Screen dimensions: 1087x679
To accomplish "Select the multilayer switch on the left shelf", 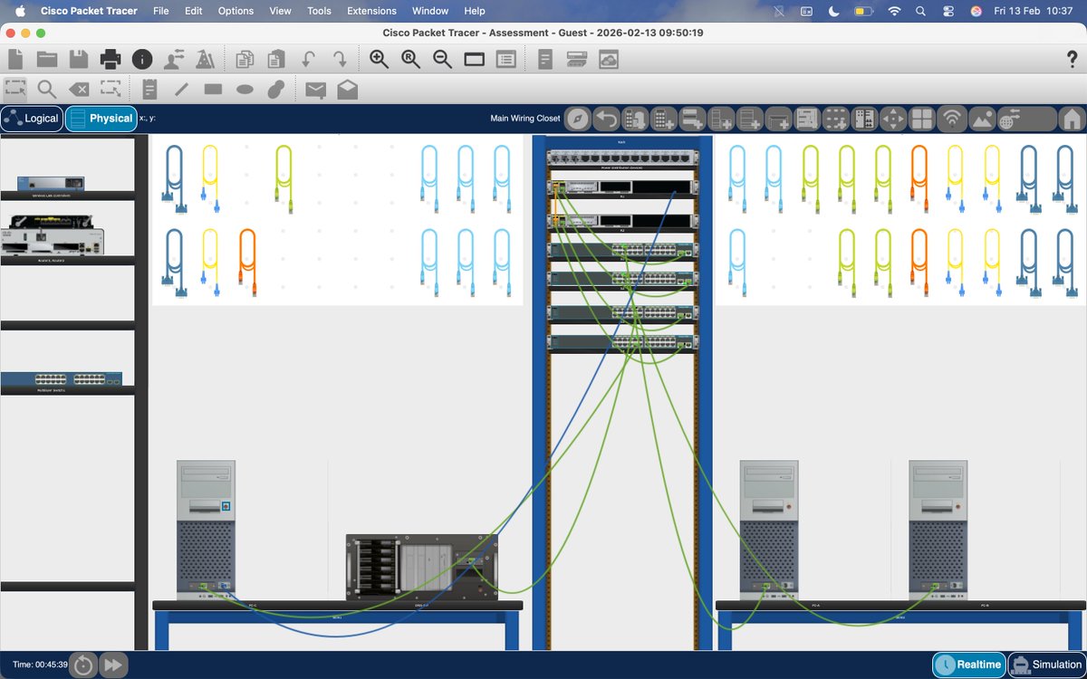I will [x=62, y=378].
